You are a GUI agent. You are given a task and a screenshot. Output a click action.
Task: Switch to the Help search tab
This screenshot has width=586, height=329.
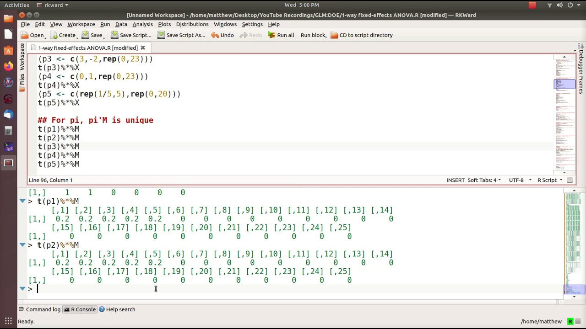click(x=117, y=309)
